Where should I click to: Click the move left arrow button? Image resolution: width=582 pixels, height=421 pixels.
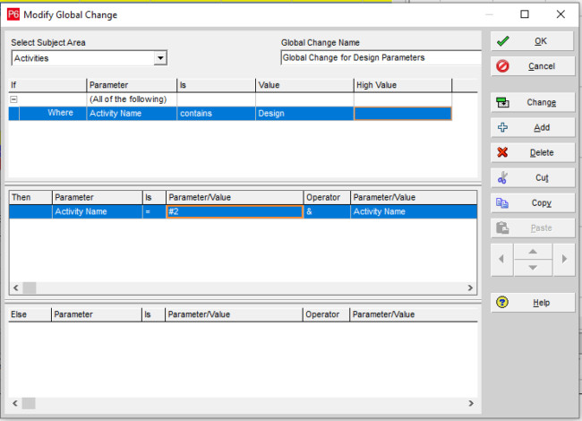coord(501,259)
